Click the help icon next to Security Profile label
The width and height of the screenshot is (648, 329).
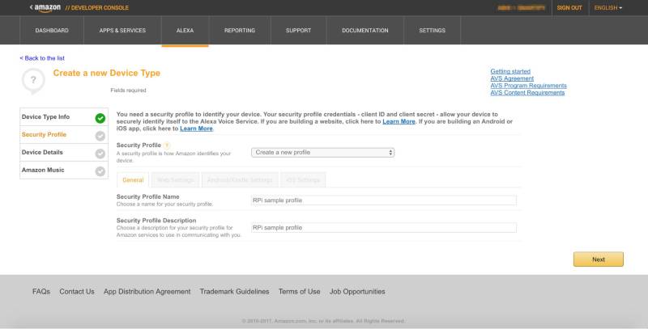pos(167,146)
